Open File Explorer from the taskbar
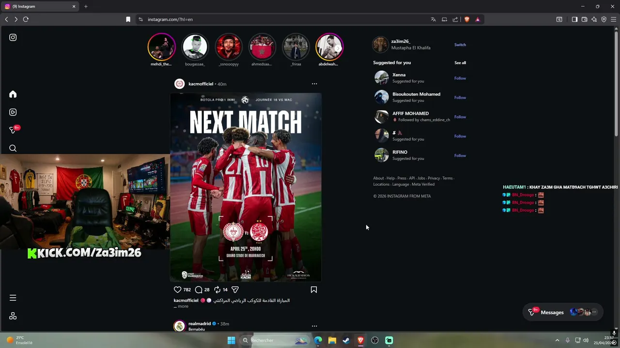The width and height of the screenshot is (620, 348). click(x=332, y=340)
